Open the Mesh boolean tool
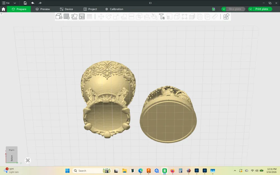The height and width of the screenshot is (175, 280). coord(139,17)
